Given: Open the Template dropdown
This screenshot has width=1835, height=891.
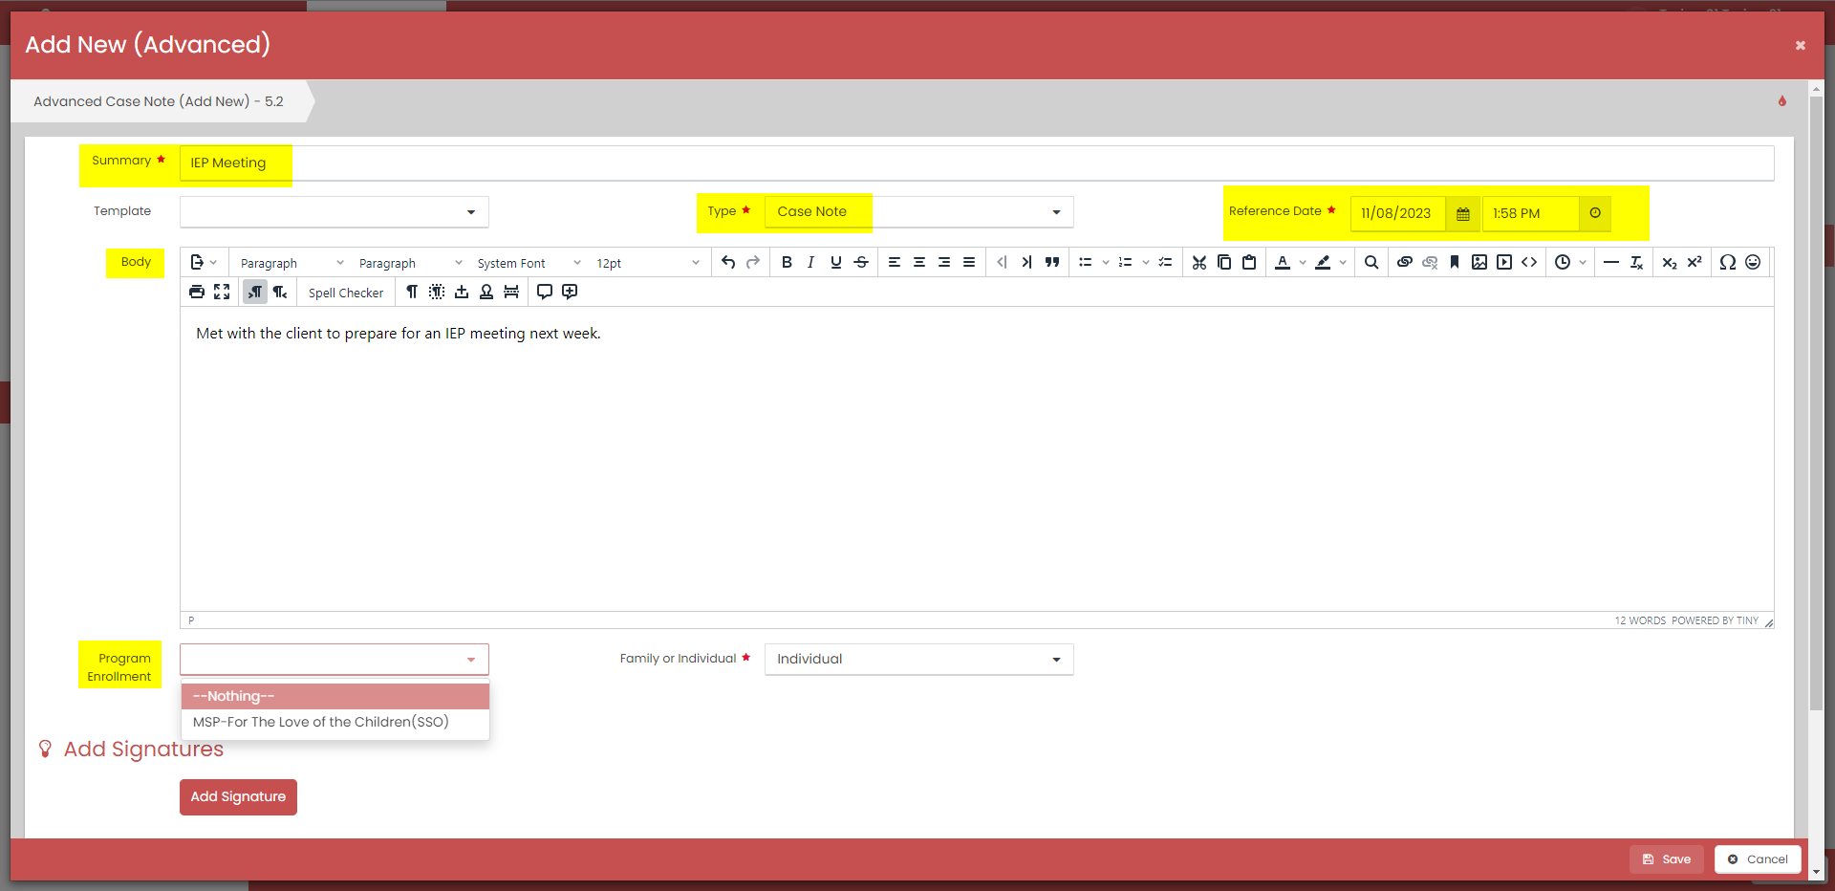Looking at the screenshot, I should point(335,212).
